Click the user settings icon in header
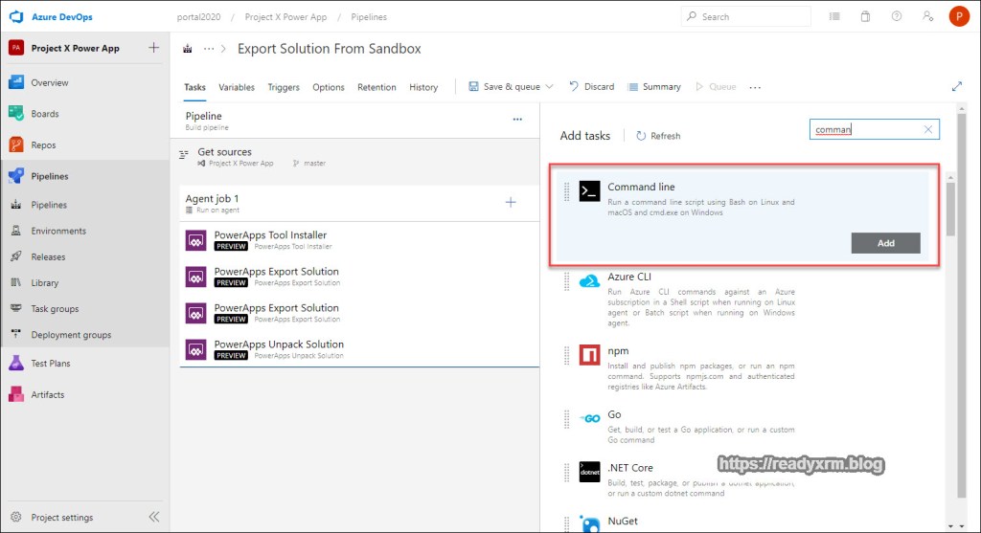 point(926,16)
